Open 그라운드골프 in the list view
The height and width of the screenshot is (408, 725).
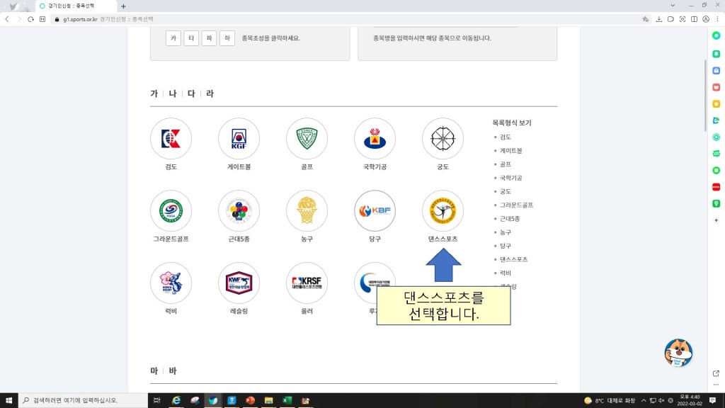tap(516, 205)
